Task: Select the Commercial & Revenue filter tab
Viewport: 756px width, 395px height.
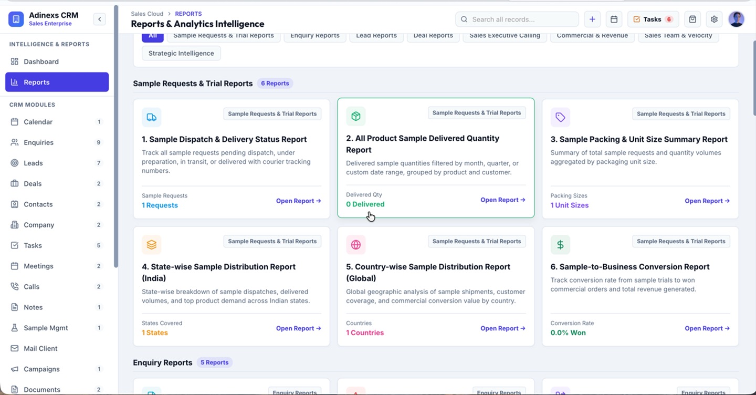Action: [x=592, y=36]
